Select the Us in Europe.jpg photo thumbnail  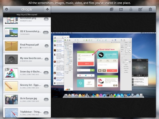point(11,99)
